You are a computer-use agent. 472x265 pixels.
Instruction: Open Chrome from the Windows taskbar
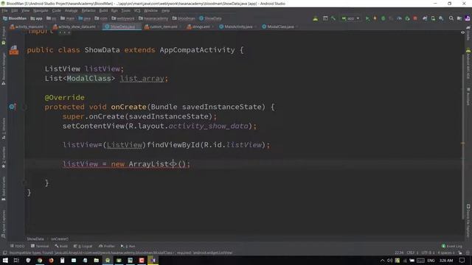(x=39, y=261)
